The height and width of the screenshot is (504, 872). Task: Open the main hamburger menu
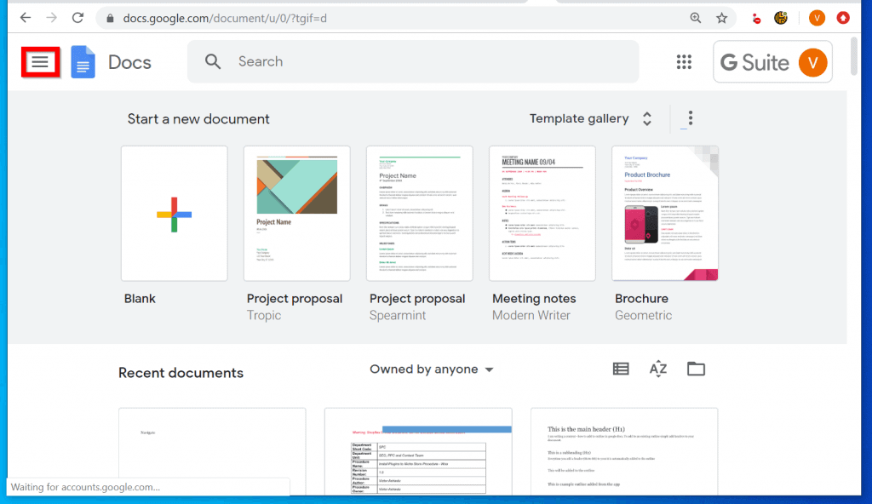point(40,62)
